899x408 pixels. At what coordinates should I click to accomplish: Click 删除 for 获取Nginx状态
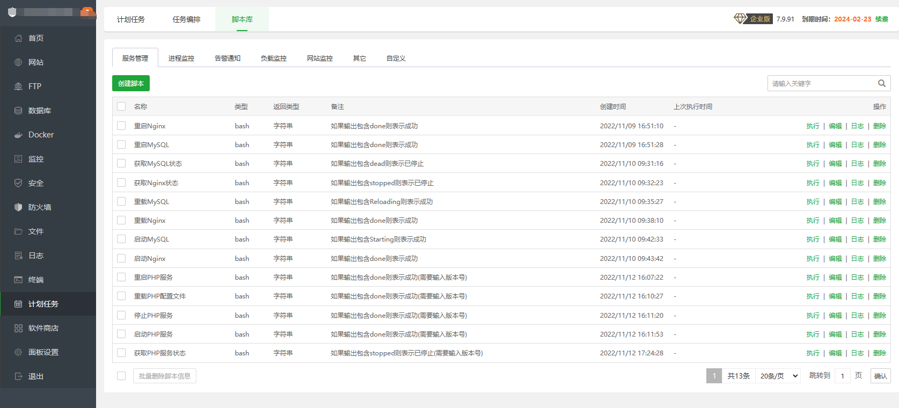point(880,183)
